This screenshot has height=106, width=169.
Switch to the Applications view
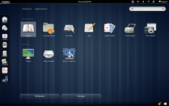[41, 9]
